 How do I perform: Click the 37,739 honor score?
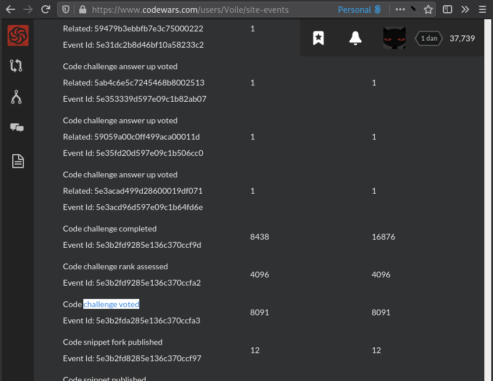click(x=462, y=38)
